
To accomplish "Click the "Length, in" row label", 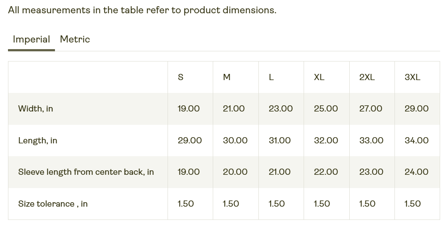I will (38, 141).
